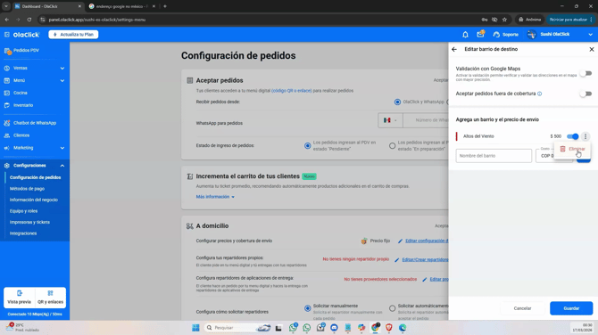
Task: Click the Windows taskbar Pesquisar search box
Action: point(237,328)
